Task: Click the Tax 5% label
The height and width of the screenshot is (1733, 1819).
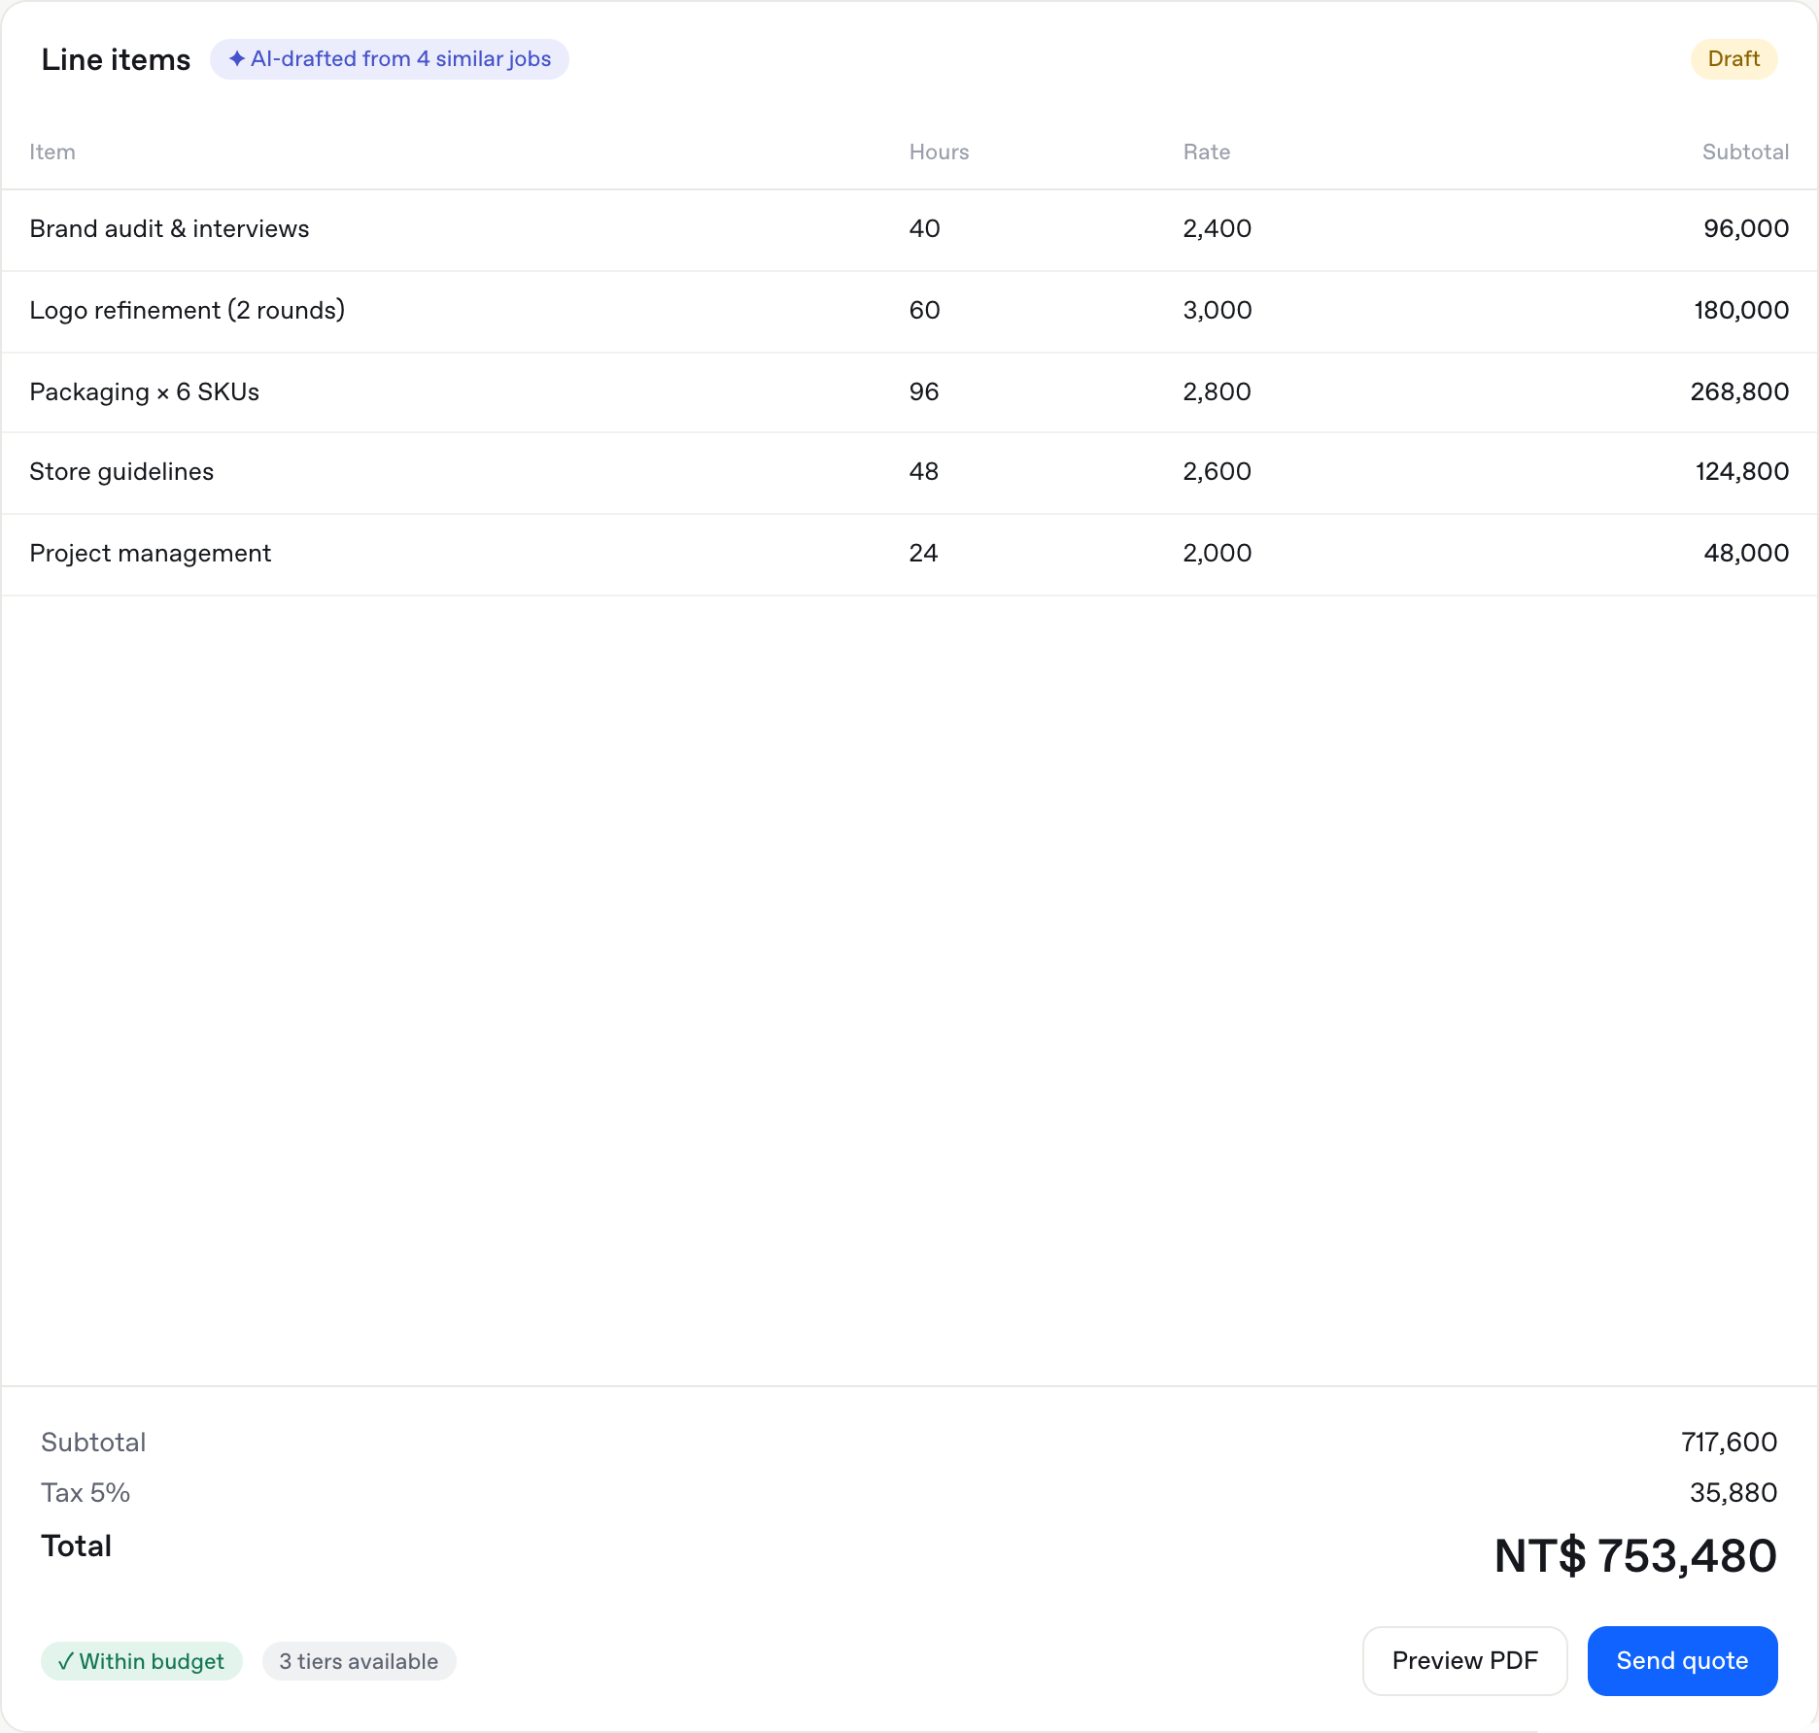Action: point(86,1493)
